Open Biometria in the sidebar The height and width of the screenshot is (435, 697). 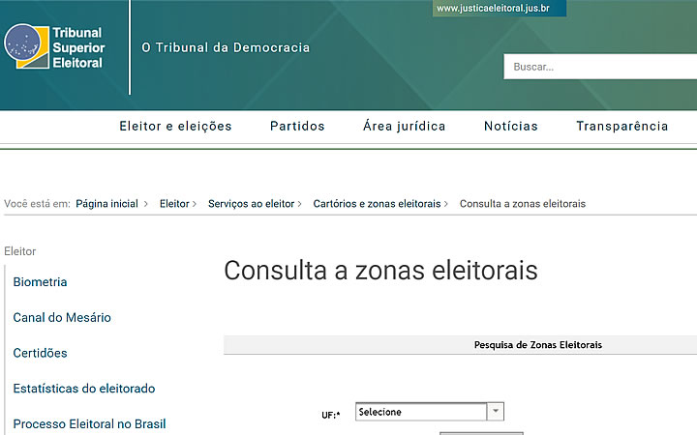[40, 282]
